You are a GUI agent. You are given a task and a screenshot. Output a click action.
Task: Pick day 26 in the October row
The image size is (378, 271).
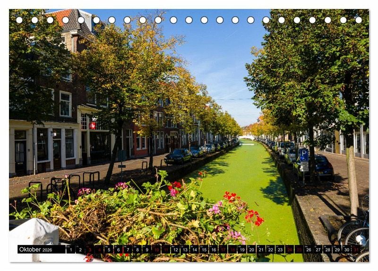(309, 249)
